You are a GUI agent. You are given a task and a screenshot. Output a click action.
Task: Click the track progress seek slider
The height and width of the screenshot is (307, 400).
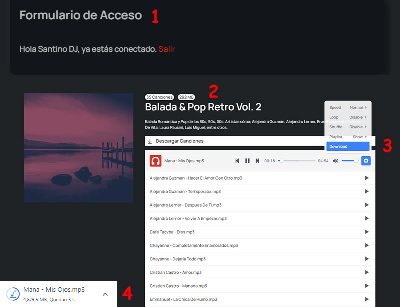point(297,161)
